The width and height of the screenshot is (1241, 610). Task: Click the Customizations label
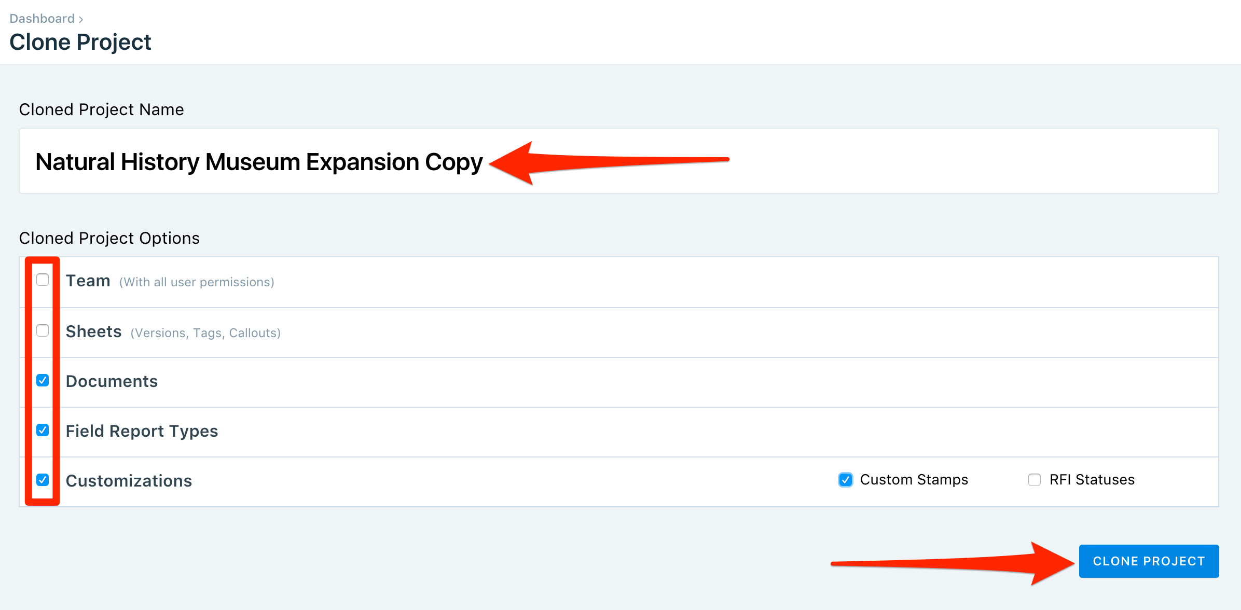(x=129, y=480)
